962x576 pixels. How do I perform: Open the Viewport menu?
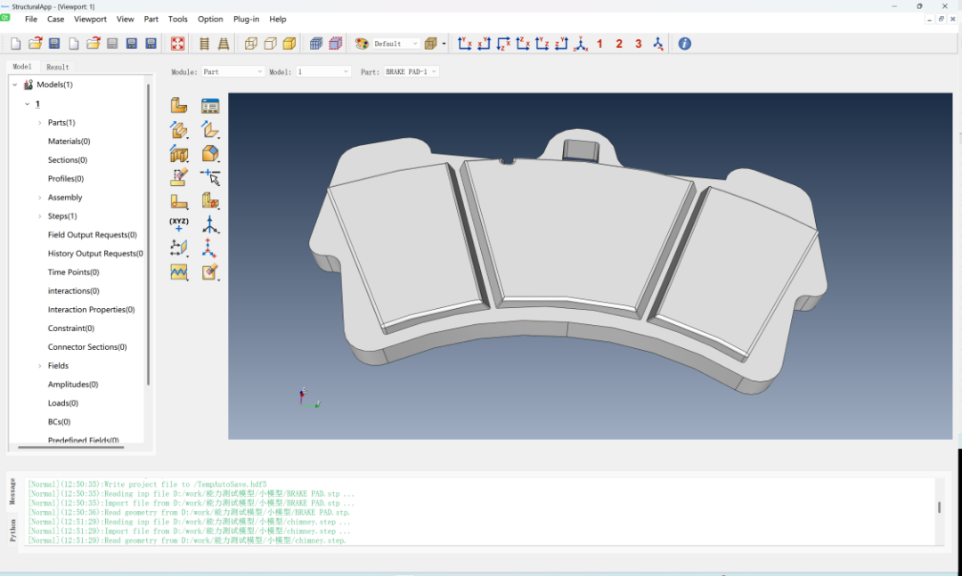[90, 19]
